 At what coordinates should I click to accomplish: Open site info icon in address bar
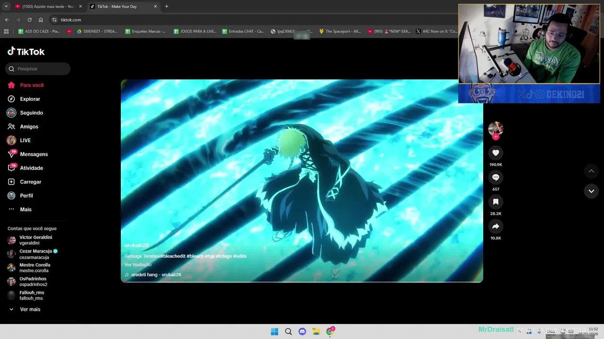(54, 20)
